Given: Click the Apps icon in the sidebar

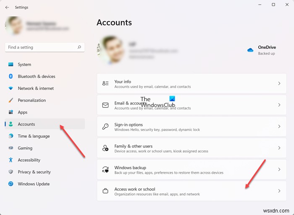Looking at the screenshot, I should coord(11,112).
